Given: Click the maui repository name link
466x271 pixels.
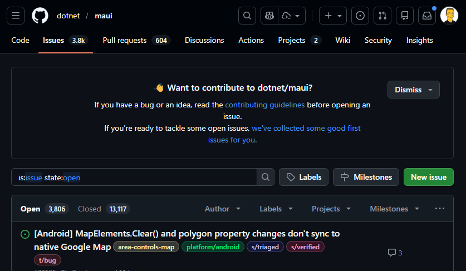Looking at the screenshot, I should click(104, 16).
